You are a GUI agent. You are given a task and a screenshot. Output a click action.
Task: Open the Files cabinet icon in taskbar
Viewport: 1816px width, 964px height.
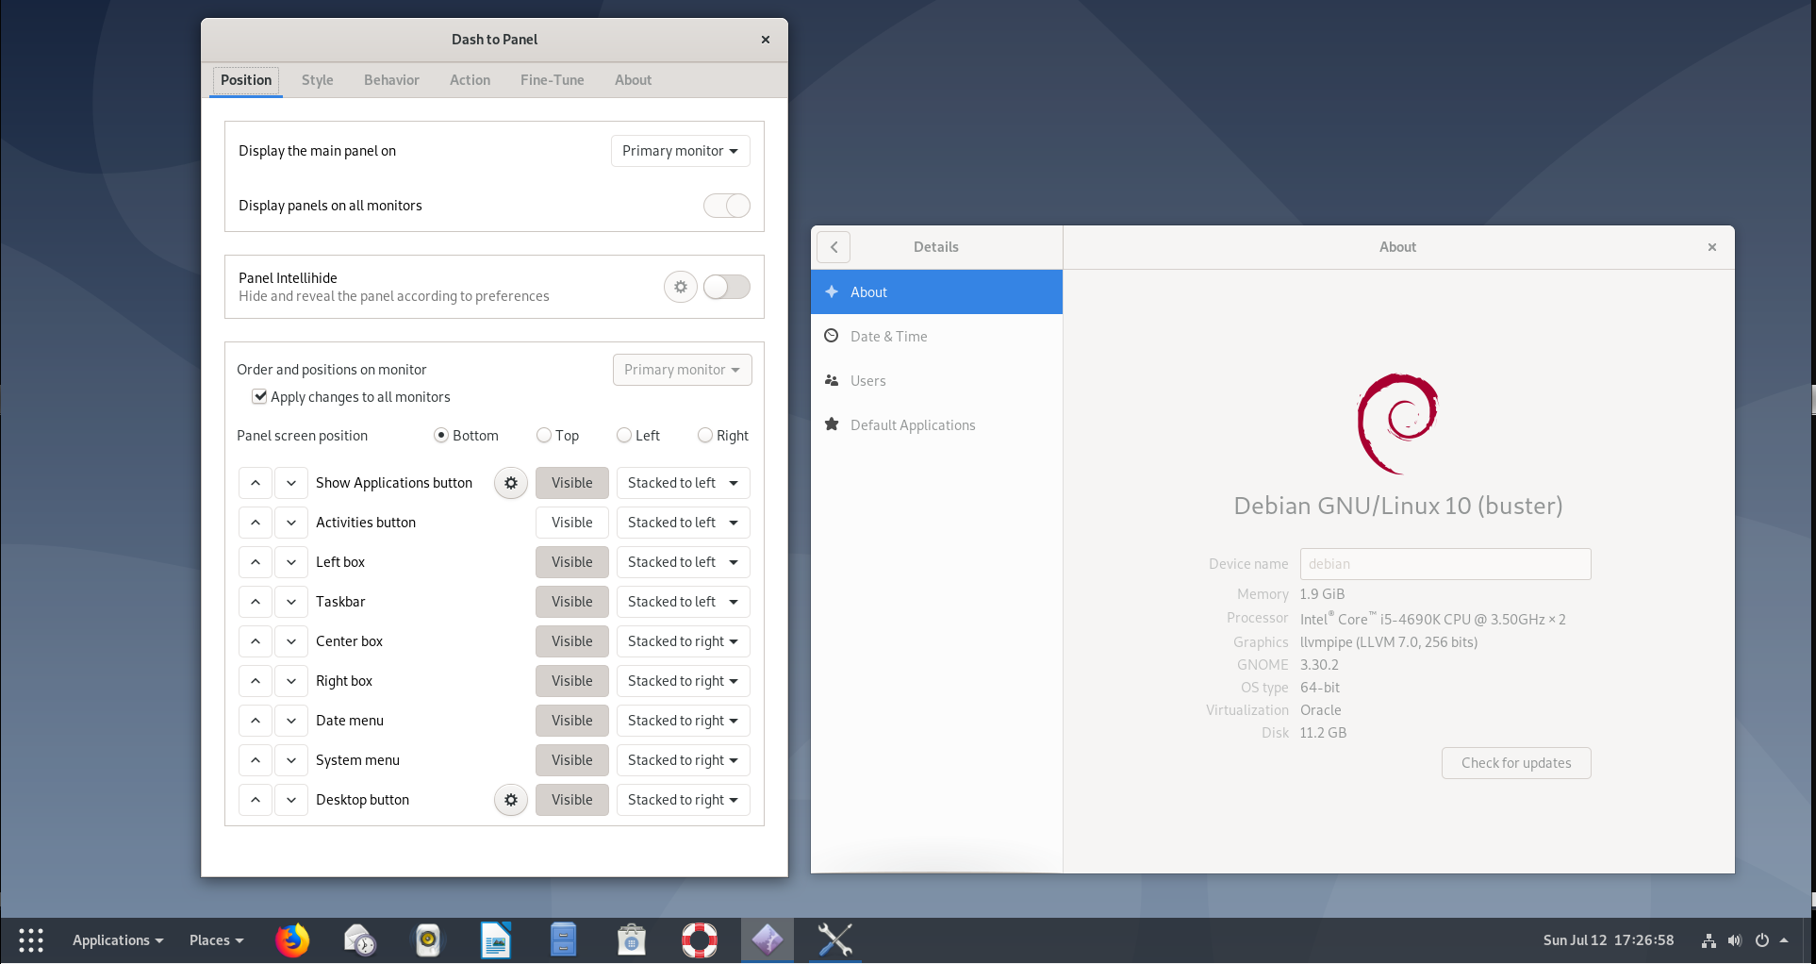pyautogui.click(x=564, y=940)
